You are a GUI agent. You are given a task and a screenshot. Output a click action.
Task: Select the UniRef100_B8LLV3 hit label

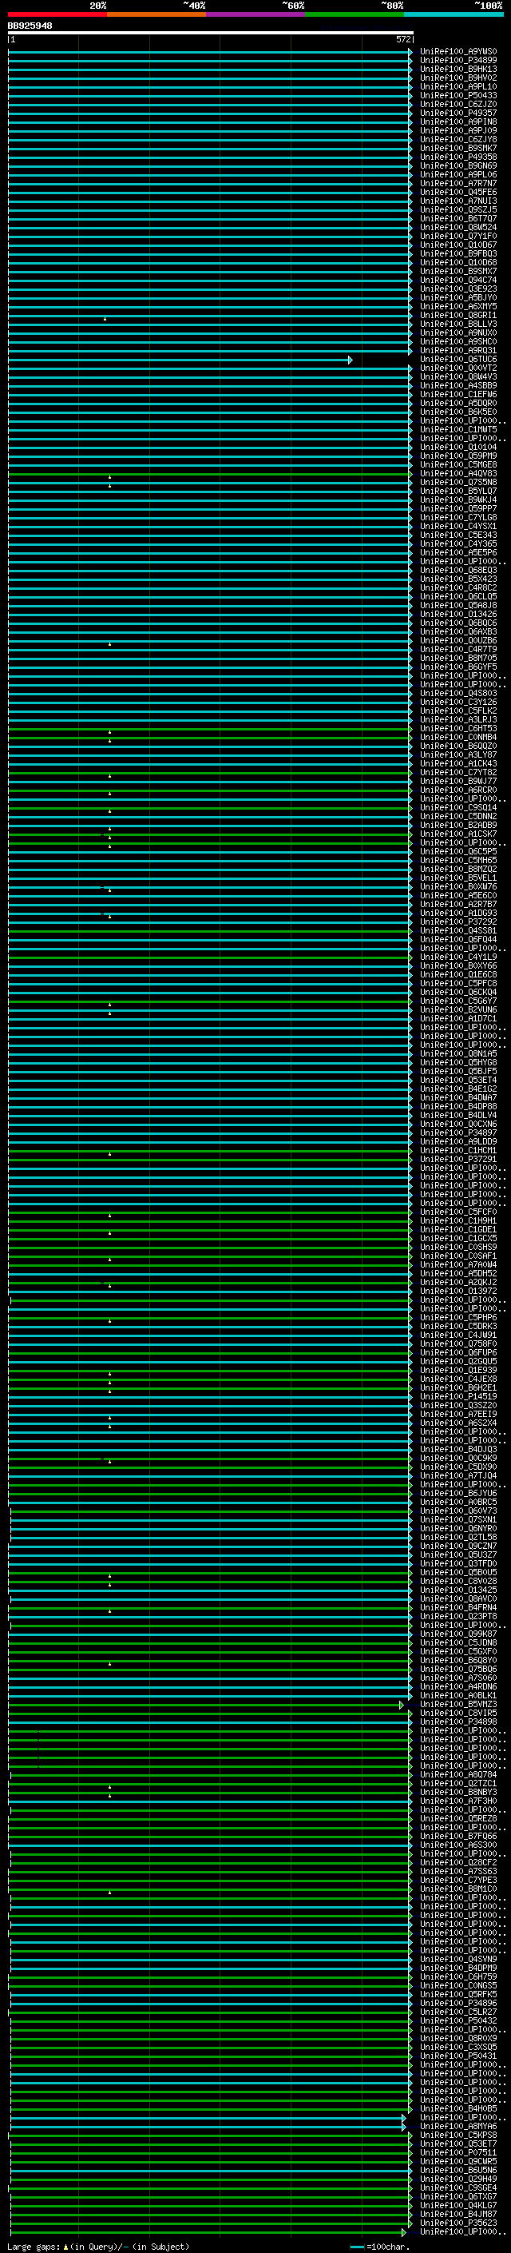458,324
